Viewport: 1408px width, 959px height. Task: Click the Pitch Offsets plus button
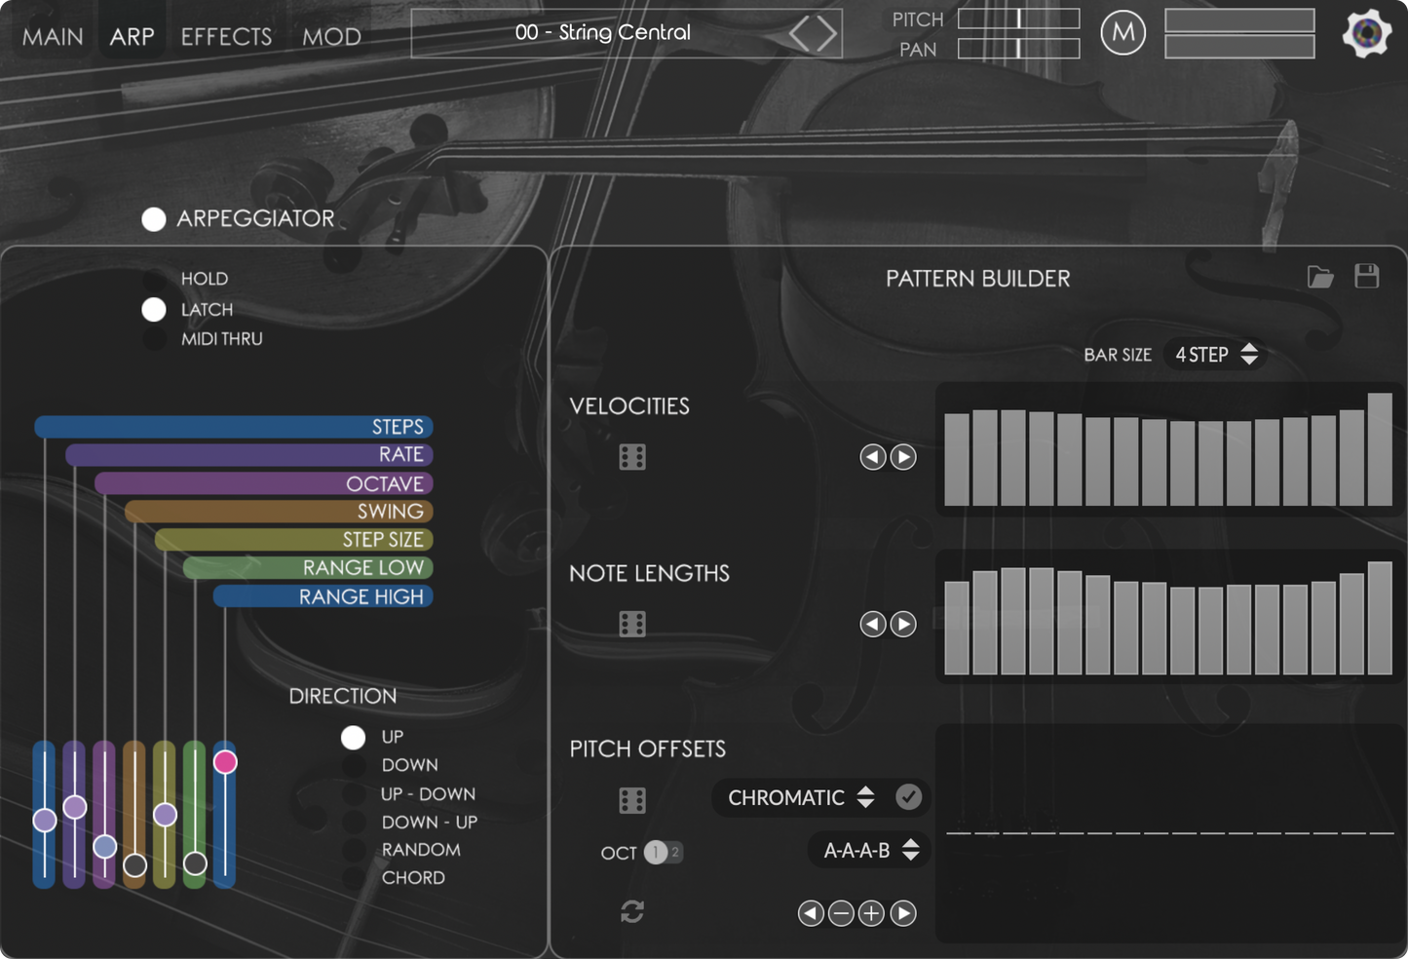tap(871, 913)
